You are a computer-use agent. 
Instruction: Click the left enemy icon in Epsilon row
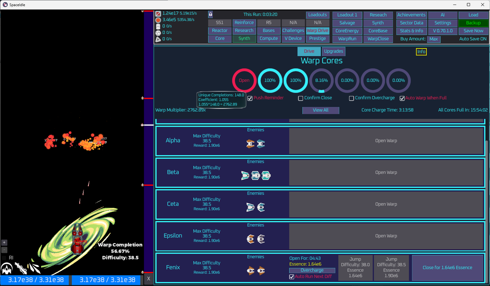pyautogui.click(x=251, y=239)
